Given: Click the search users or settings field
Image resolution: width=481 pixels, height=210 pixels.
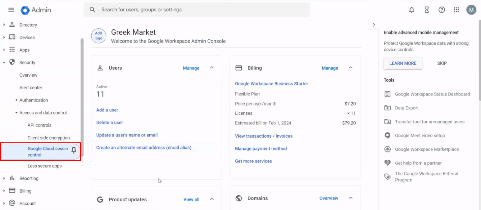Looking at the screenshot, I should click(199, 10).
